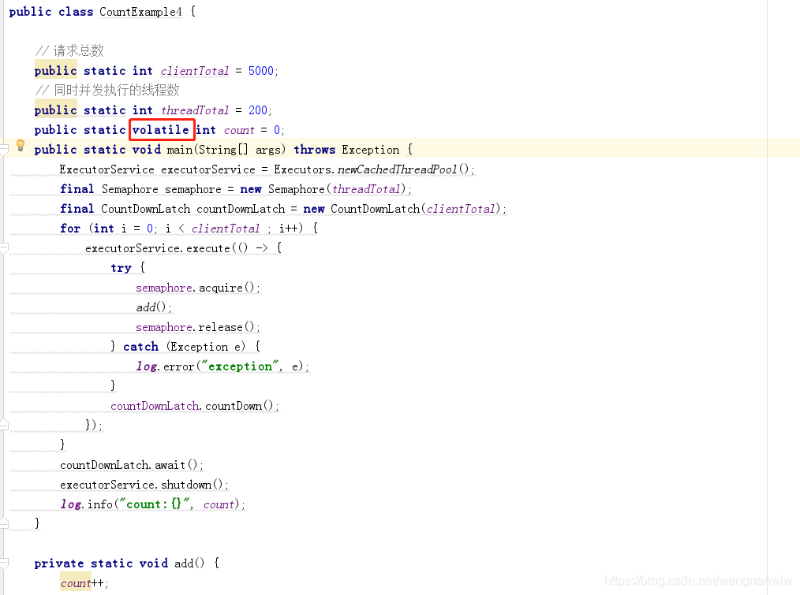Click 'main' in the method signature
Image resolution: width=800 pixels, height=595 pixels.
tap(180, 150)
